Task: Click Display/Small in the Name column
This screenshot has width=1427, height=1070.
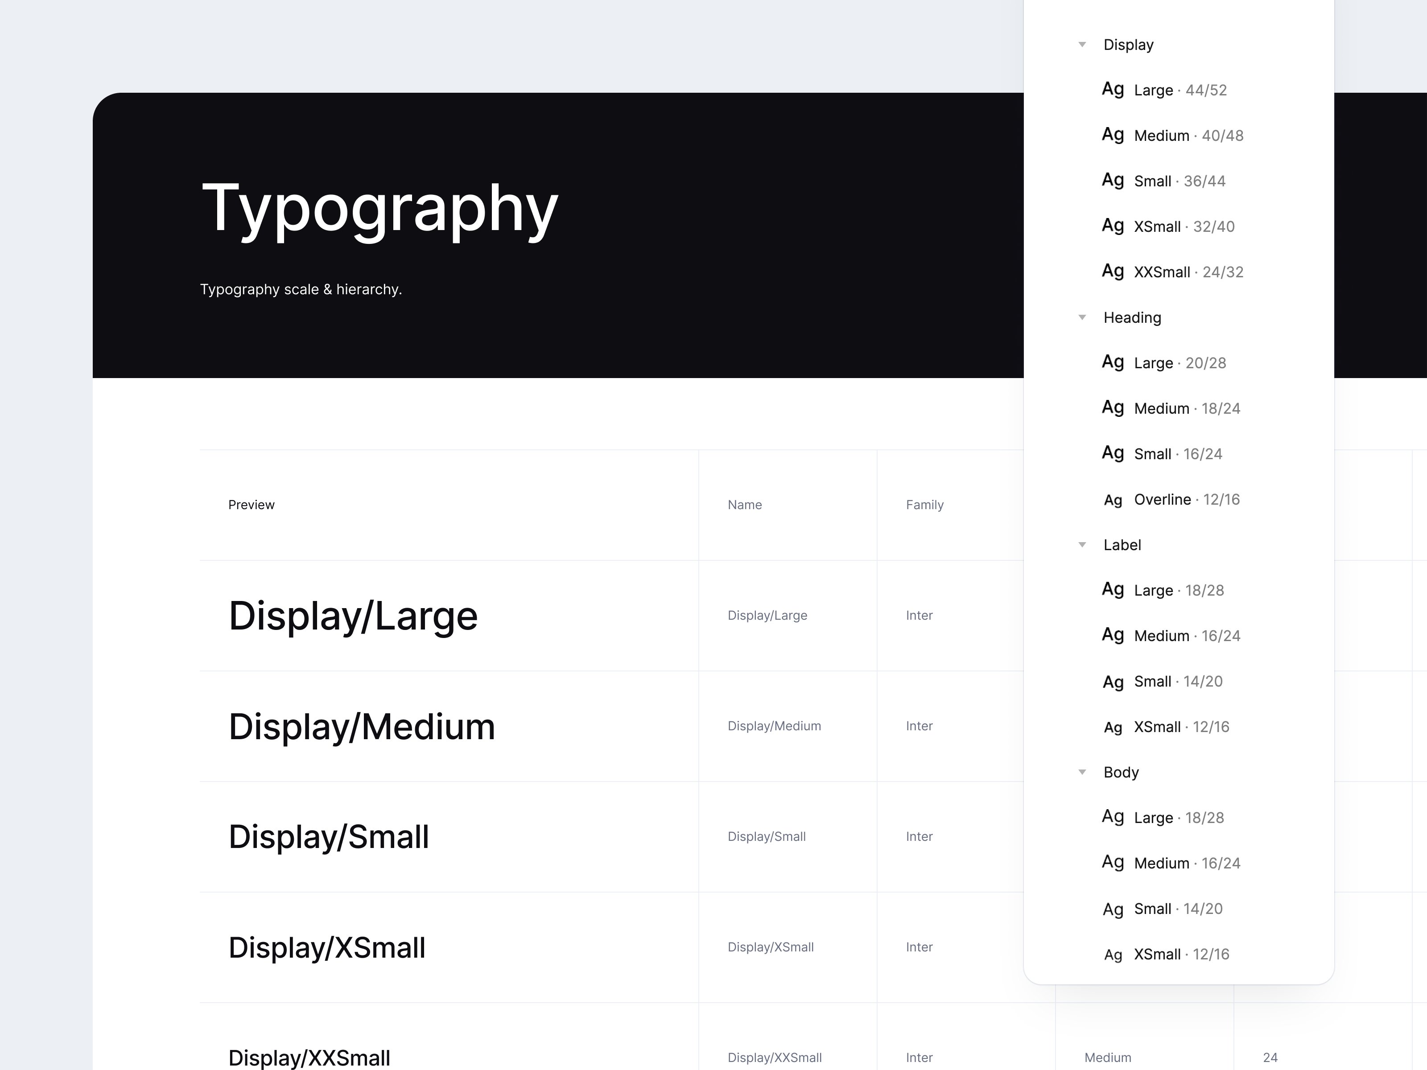Action: [767, 836]
